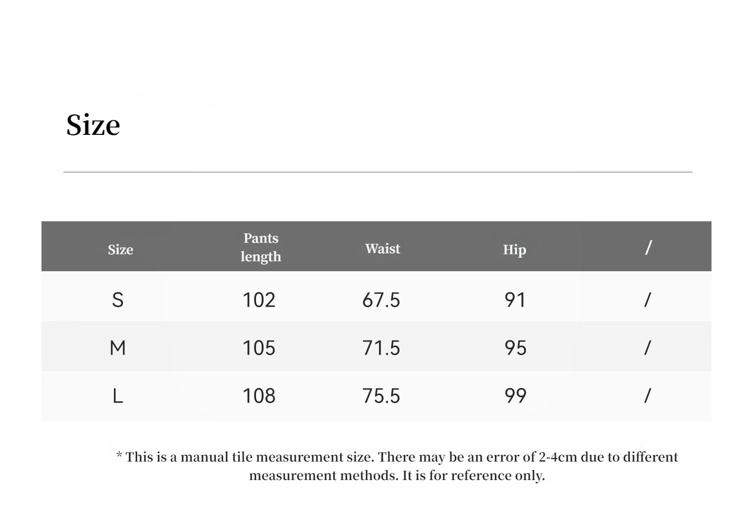
Task: Click the large "Size" heading title
Action: (x=93, y=125)
